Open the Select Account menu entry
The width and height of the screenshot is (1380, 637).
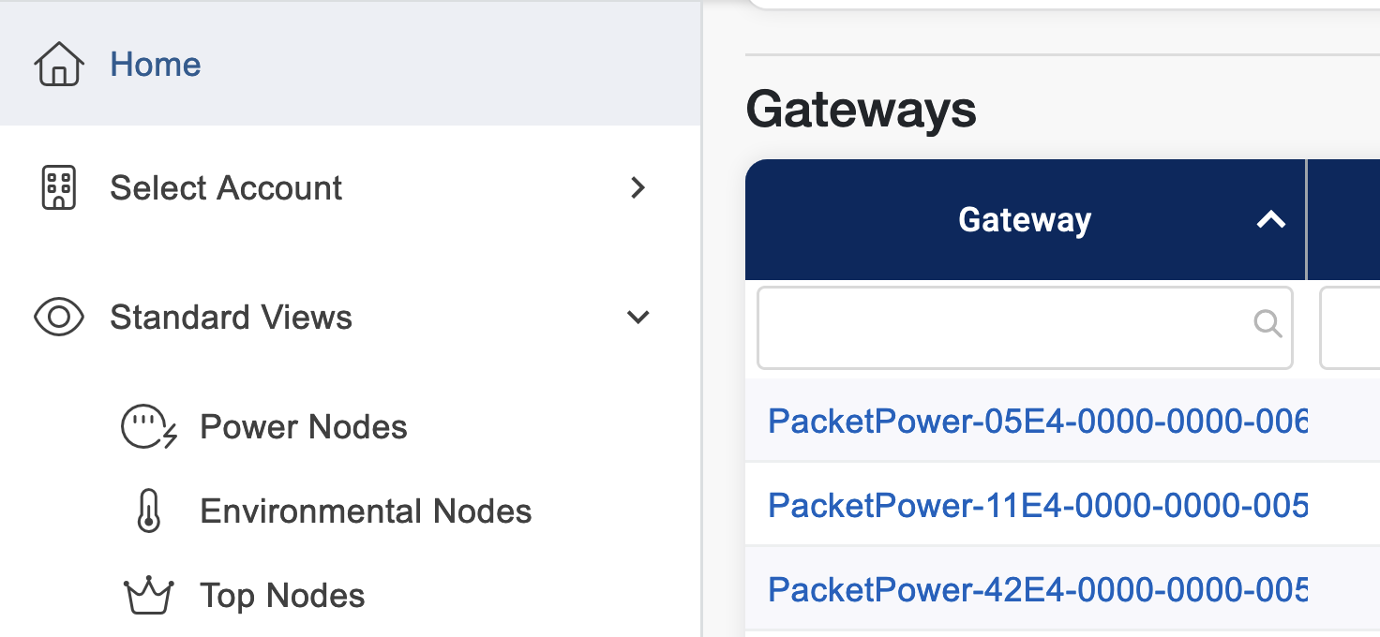pyautogui.click(x=226, y=187)
